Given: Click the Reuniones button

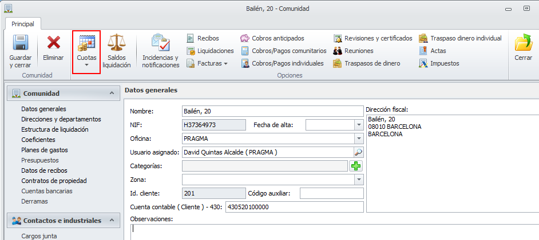Looking at the screenshot, I should coord(359,51).
